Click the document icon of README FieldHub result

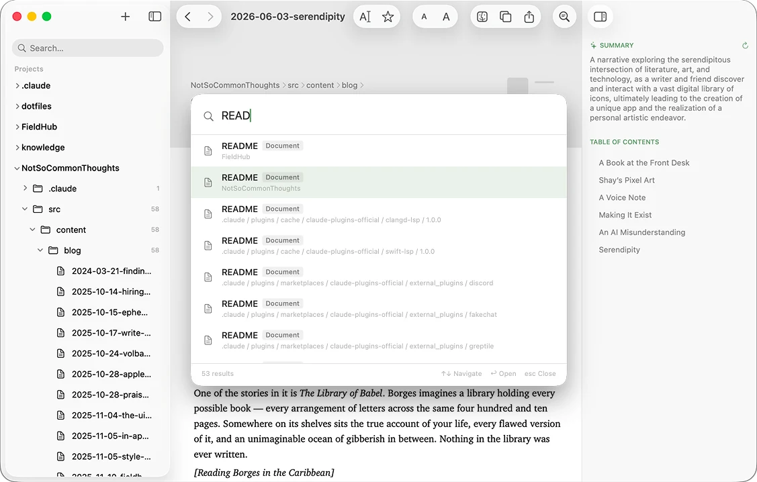point(208,150)
